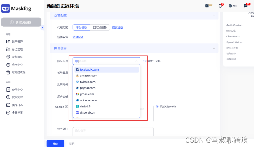Collapse the 账号信息 section chevron

coord(214,48)
